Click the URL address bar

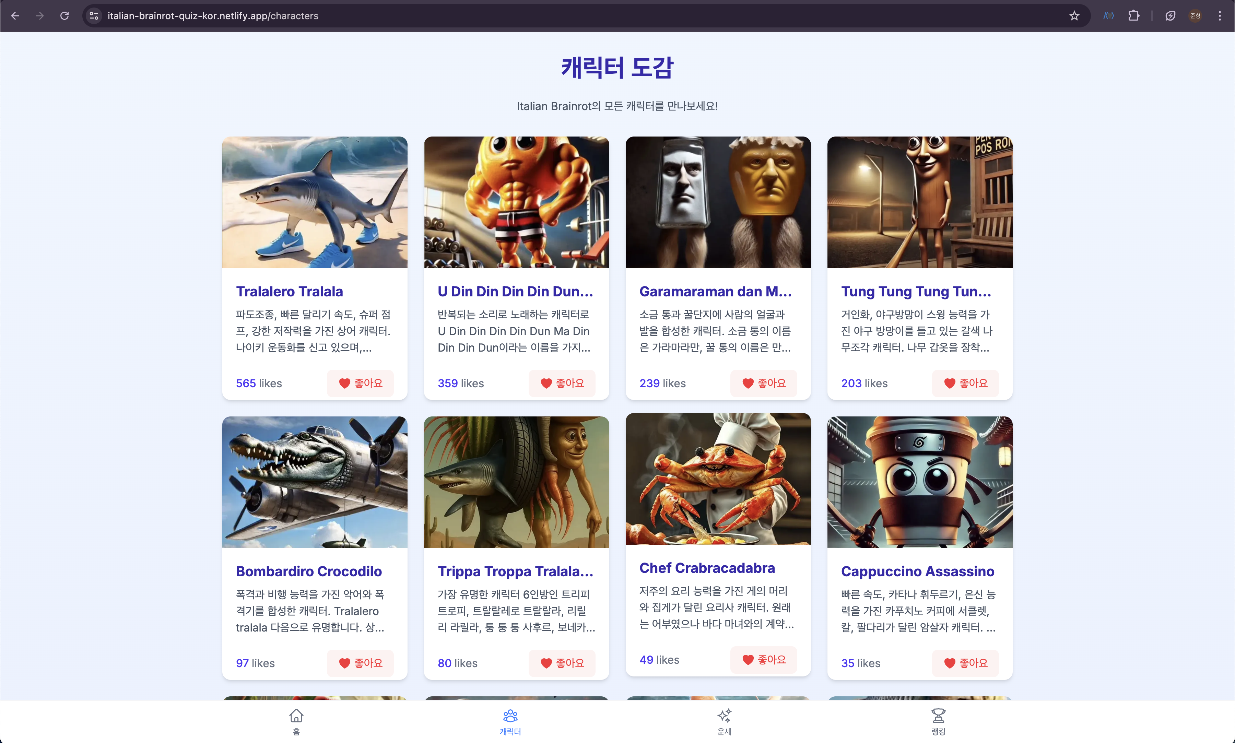pyautogui.click(x=551, y=16)
